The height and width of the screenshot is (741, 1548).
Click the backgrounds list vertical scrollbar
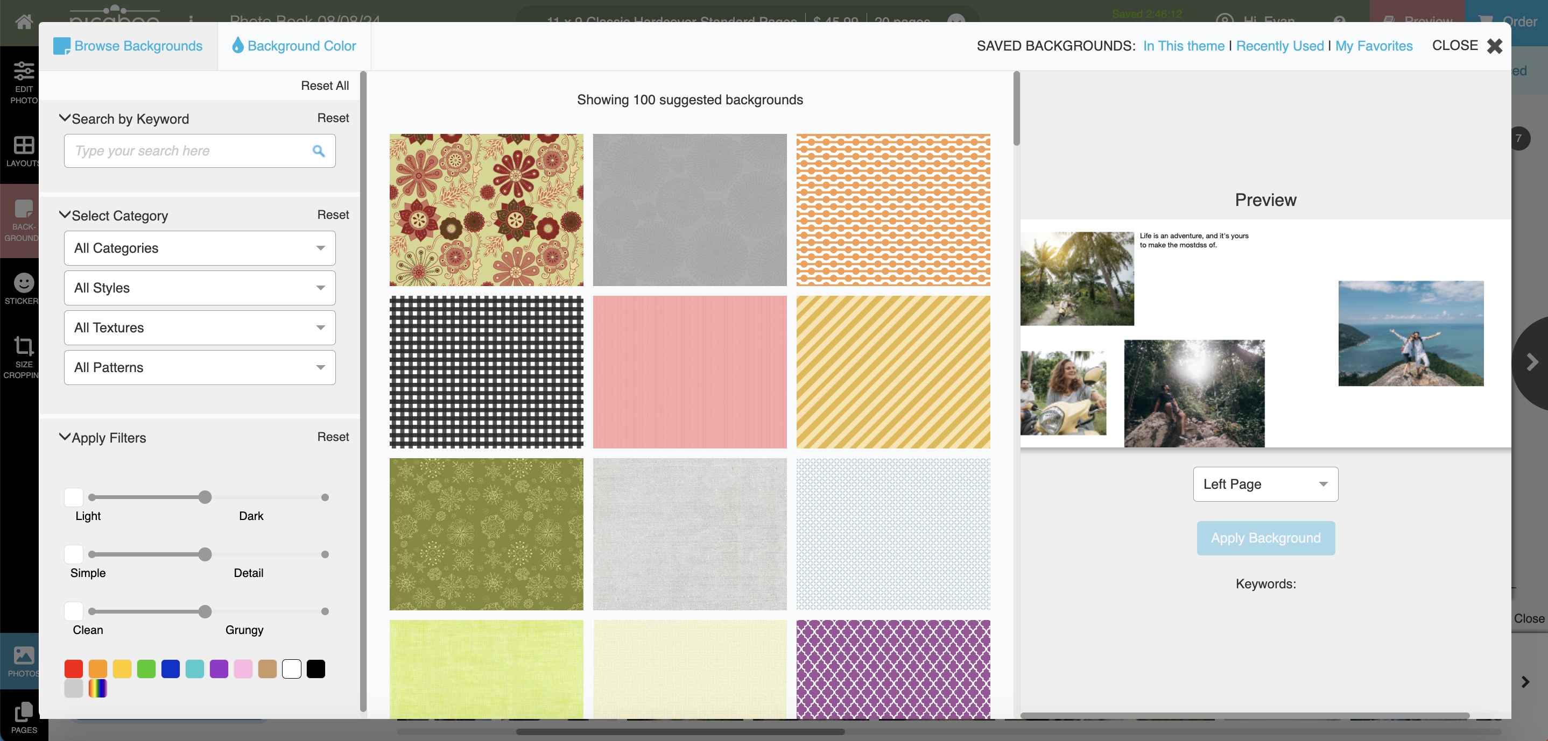coord(1016,108)
